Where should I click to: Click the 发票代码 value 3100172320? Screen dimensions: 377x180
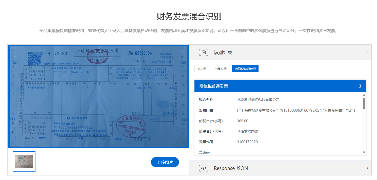coord(247,142)
